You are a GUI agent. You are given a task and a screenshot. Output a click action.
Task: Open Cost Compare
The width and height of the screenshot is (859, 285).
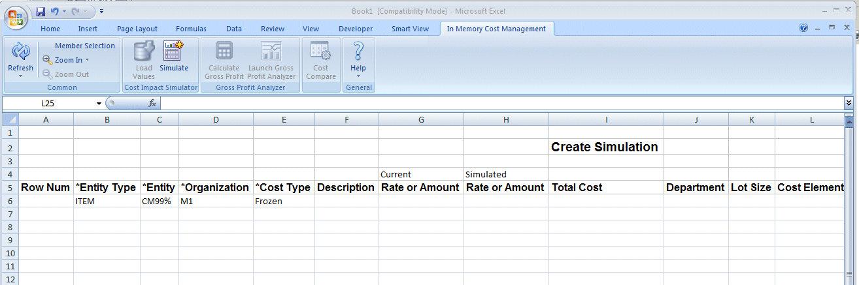[x=320, y=60]
